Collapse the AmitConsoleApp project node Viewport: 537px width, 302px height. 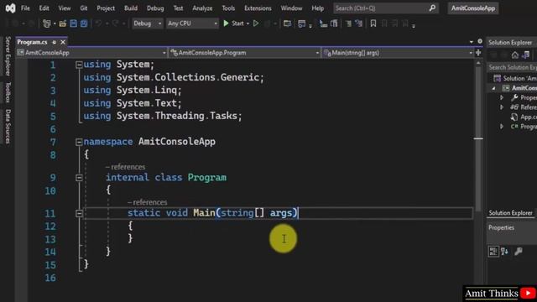(494, 88)
